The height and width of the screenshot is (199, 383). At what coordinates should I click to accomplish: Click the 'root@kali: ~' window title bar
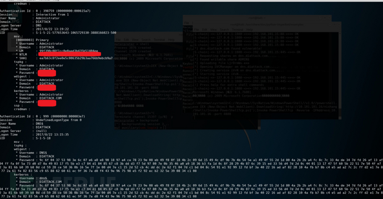257,18
